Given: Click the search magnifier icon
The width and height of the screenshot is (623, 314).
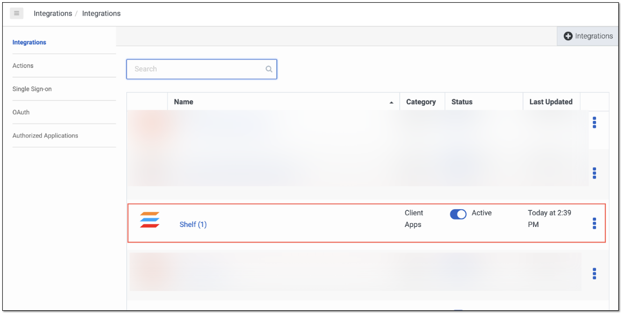Looking at the screenshot, I should [x=269, y=69].
